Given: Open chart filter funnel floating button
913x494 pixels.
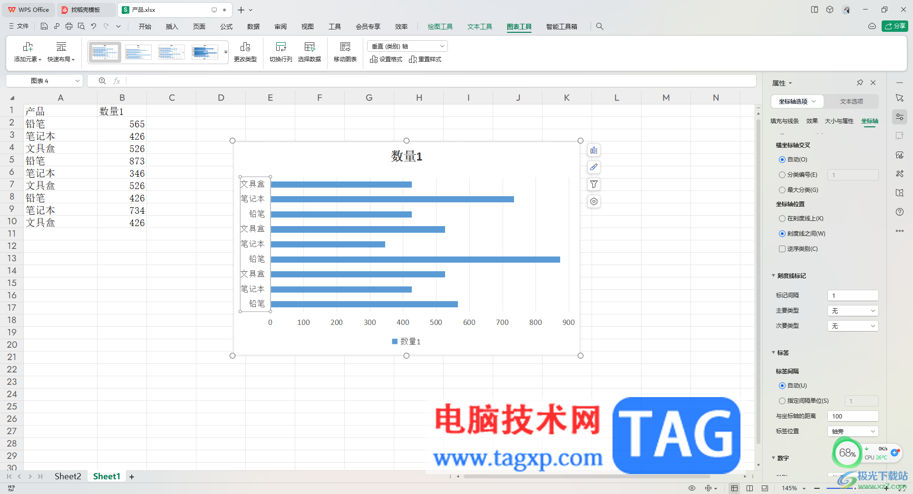Looking at the screenshot, I should coord(594,184).
